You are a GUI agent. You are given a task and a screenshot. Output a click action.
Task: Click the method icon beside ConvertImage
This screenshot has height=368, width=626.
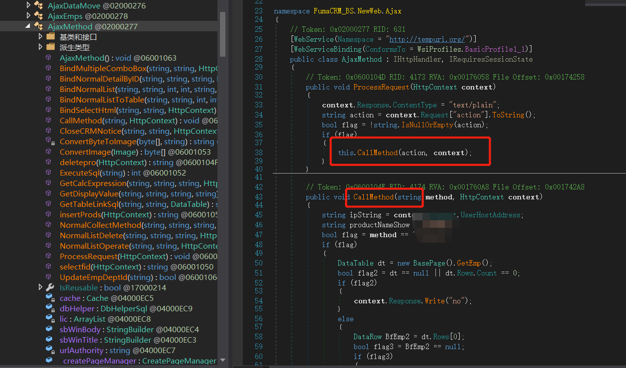tap(48, 152)
